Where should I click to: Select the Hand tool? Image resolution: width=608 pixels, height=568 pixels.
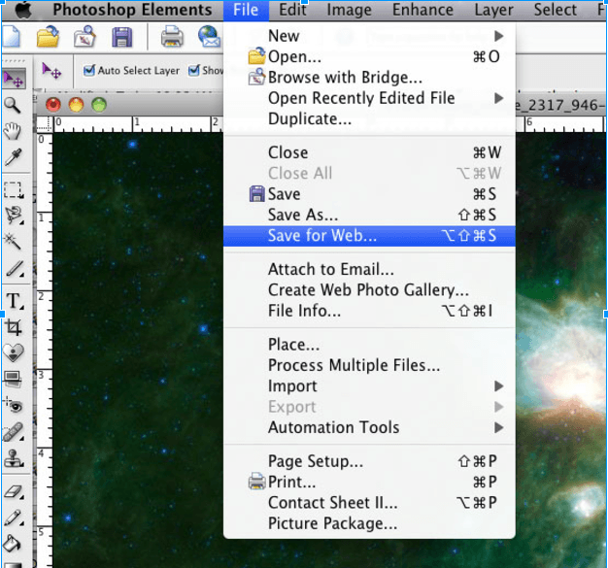[x=13, y=131]
